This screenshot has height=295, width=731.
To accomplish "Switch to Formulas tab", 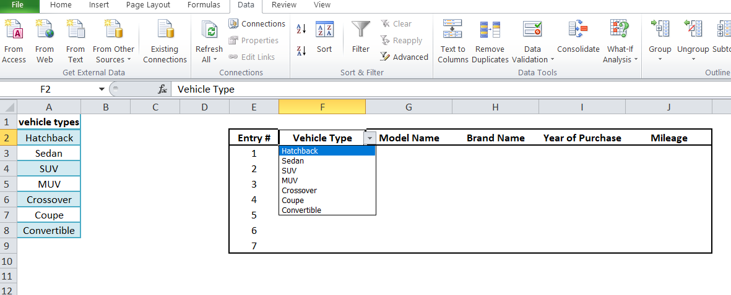I will 204,5.
